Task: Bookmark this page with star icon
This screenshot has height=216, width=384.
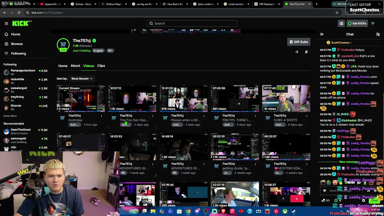Action: point(337,13)
